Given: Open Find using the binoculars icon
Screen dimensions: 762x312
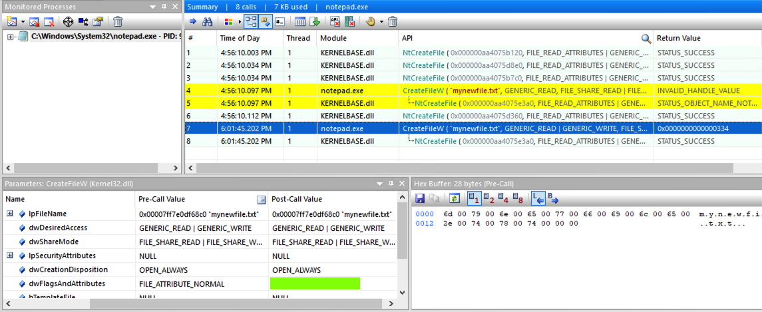Looking at the screenshot, I should (x=208, y=21).
